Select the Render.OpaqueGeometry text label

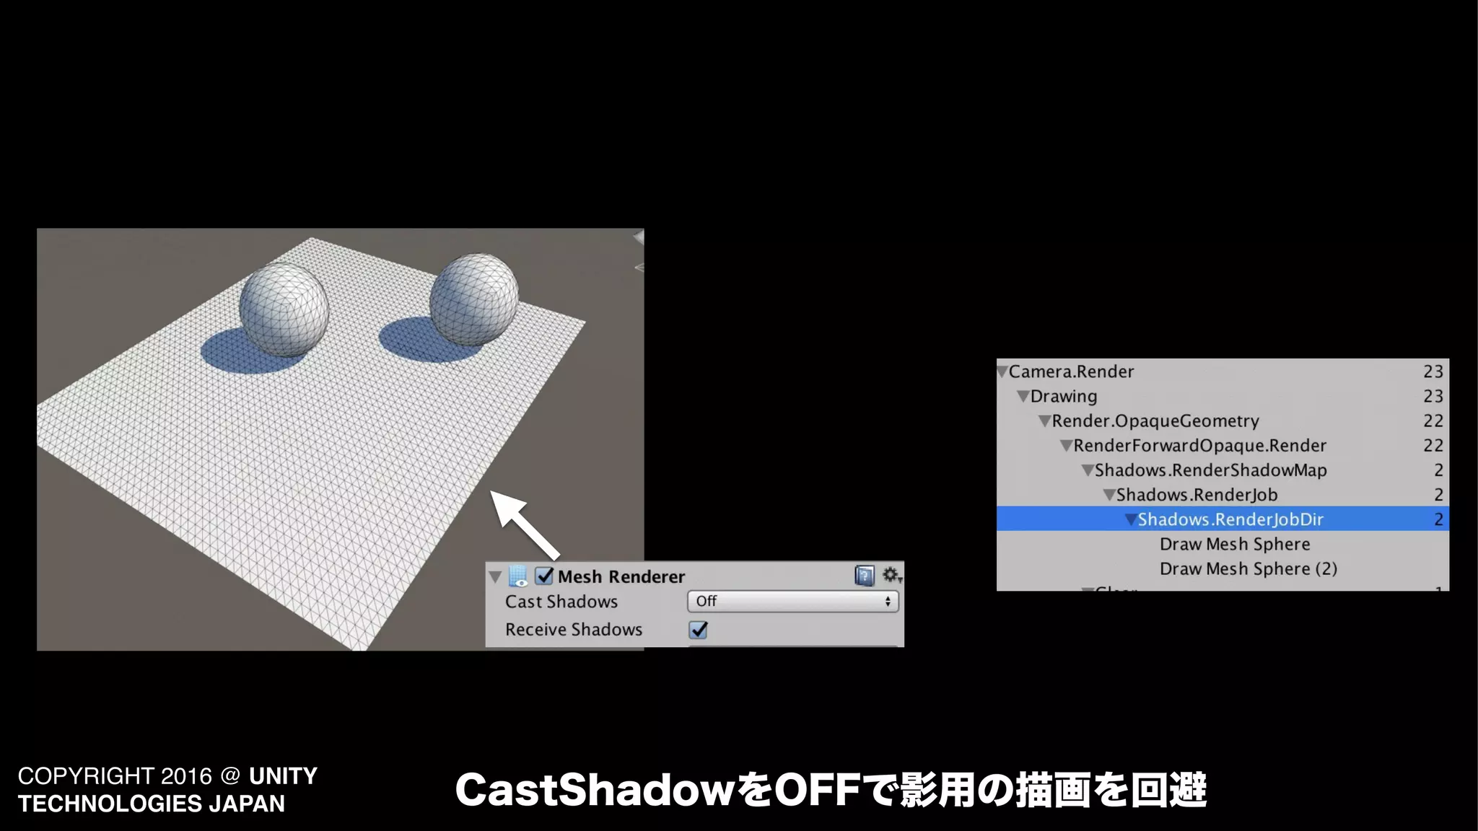(1155, 421)
